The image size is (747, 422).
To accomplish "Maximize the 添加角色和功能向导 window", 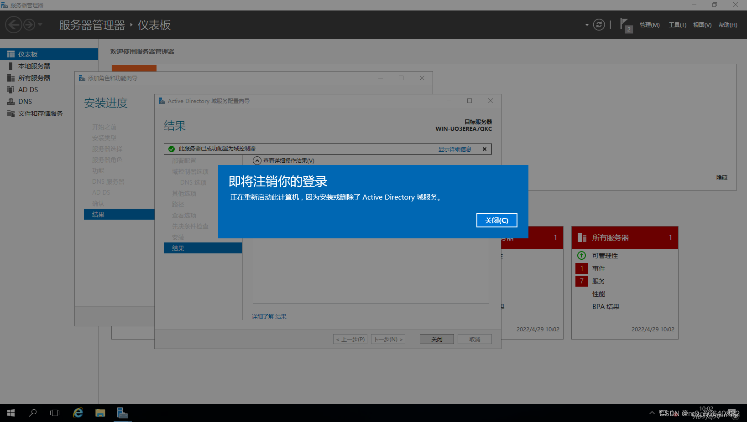I will pyautogui.click(x=401, y=78).
